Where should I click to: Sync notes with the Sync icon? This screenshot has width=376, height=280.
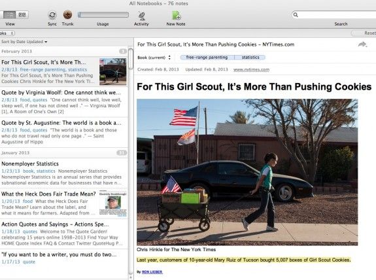[52, 15]
